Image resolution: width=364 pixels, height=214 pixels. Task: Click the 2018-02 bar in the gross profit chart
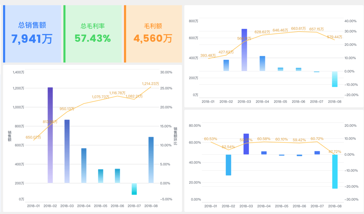tap(226, 65)
